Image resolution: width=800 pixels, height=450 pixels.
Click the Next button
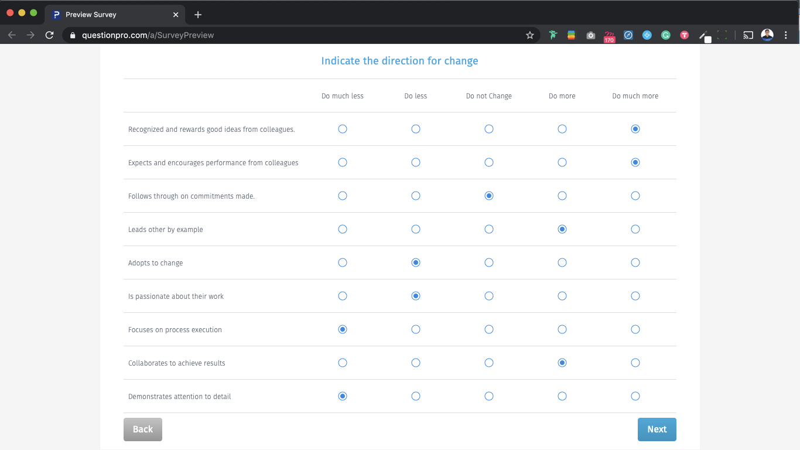pyautogui.click(x=657, y=429)
